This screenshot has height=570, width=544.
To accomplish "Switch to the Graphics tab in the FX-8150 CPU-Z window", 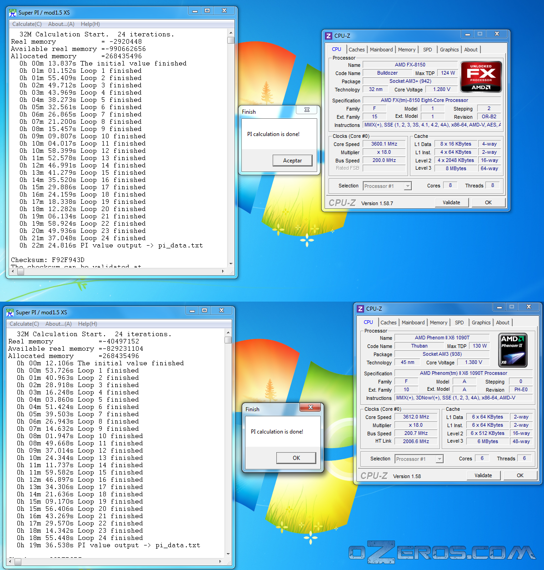I will 449,50.
